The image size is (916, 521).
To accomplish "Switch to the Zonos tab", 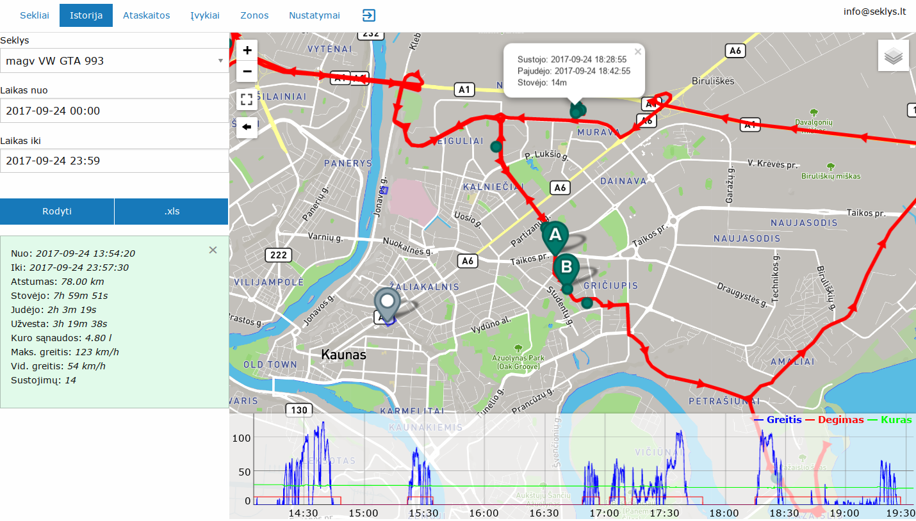I will (x=254, y=15).
